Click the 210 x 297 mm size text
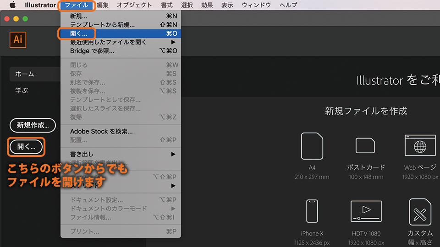 312,177
